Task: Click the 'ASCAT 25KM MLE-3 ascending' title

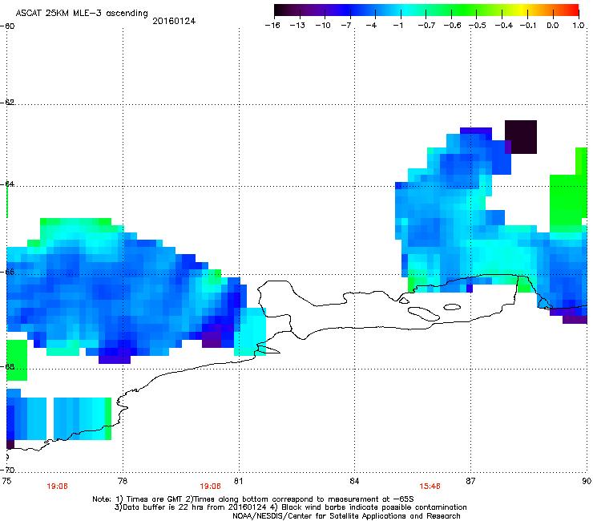Action: coord(82,14)
